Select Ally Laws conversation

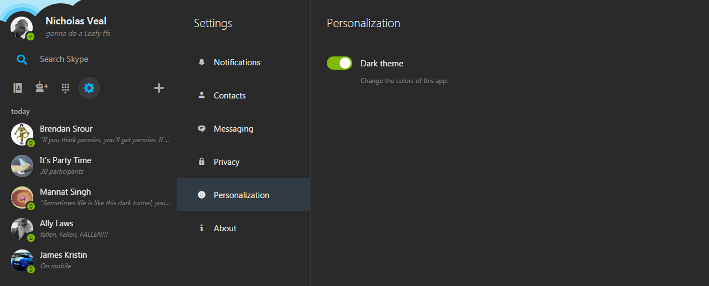tap(89, 229)
